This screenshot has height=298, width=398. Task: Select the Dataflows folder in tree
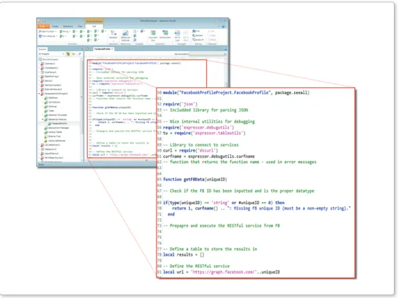[x=51, y=98]
